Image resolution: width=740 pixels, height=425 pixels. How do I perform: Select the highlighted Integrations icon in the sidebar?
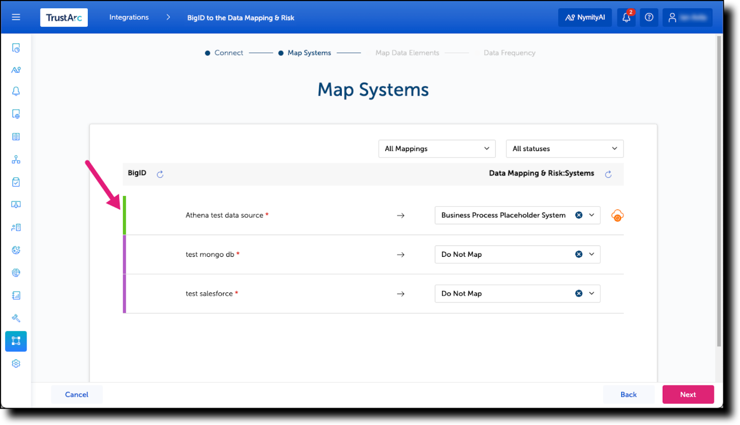[x=16, y=341]
